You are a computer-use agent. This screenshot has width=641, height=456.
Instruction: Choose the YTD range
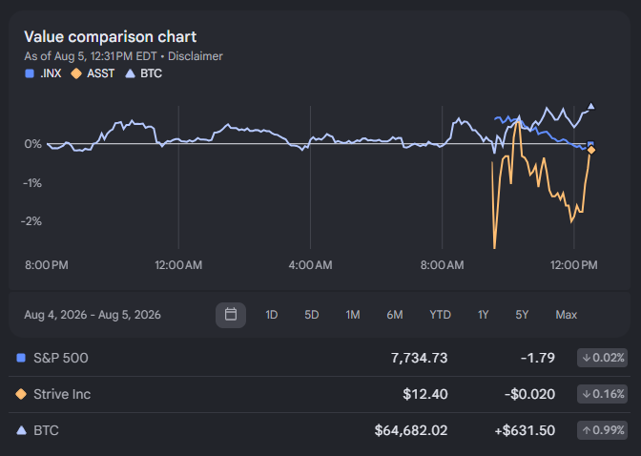(440, 315)
